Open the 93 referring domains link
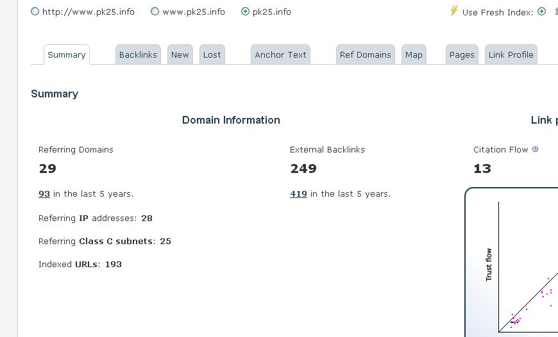558x337 pixels. (44, 194)
